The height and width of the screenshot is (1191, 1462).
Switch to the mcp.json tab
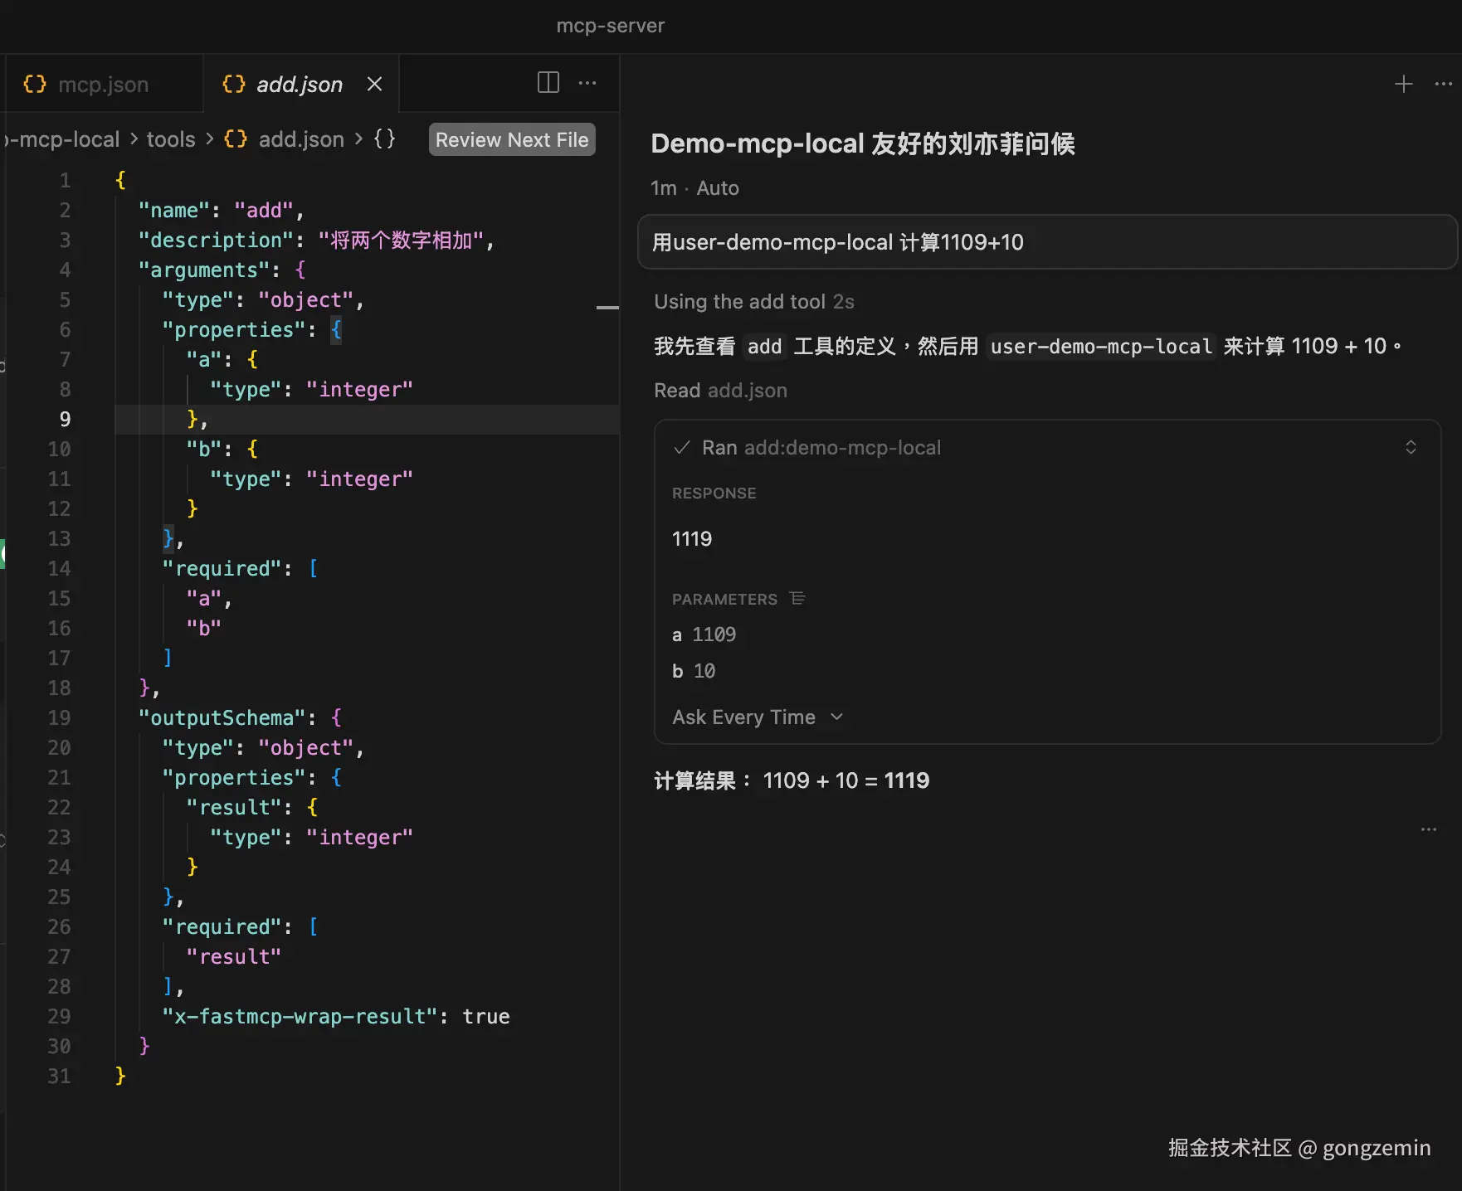click(103, 85)
